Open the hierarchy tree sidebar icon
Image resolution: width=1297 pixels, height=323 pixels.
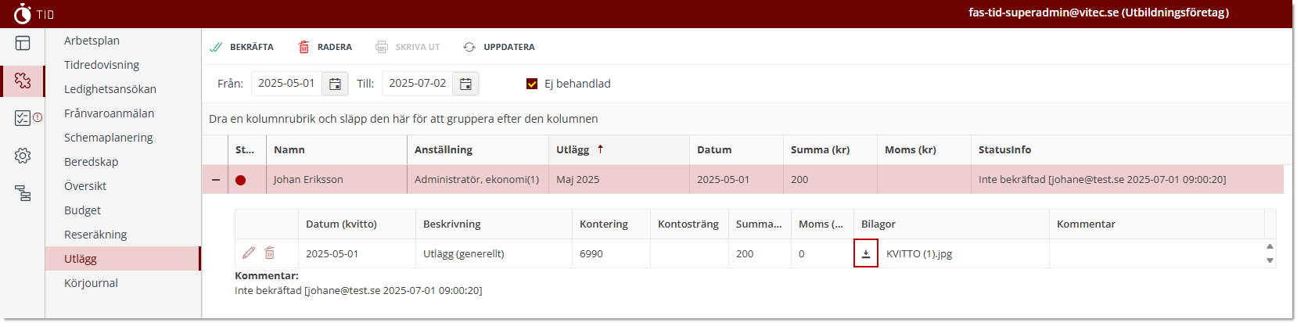pyautogui.click(x=23, y=193)
